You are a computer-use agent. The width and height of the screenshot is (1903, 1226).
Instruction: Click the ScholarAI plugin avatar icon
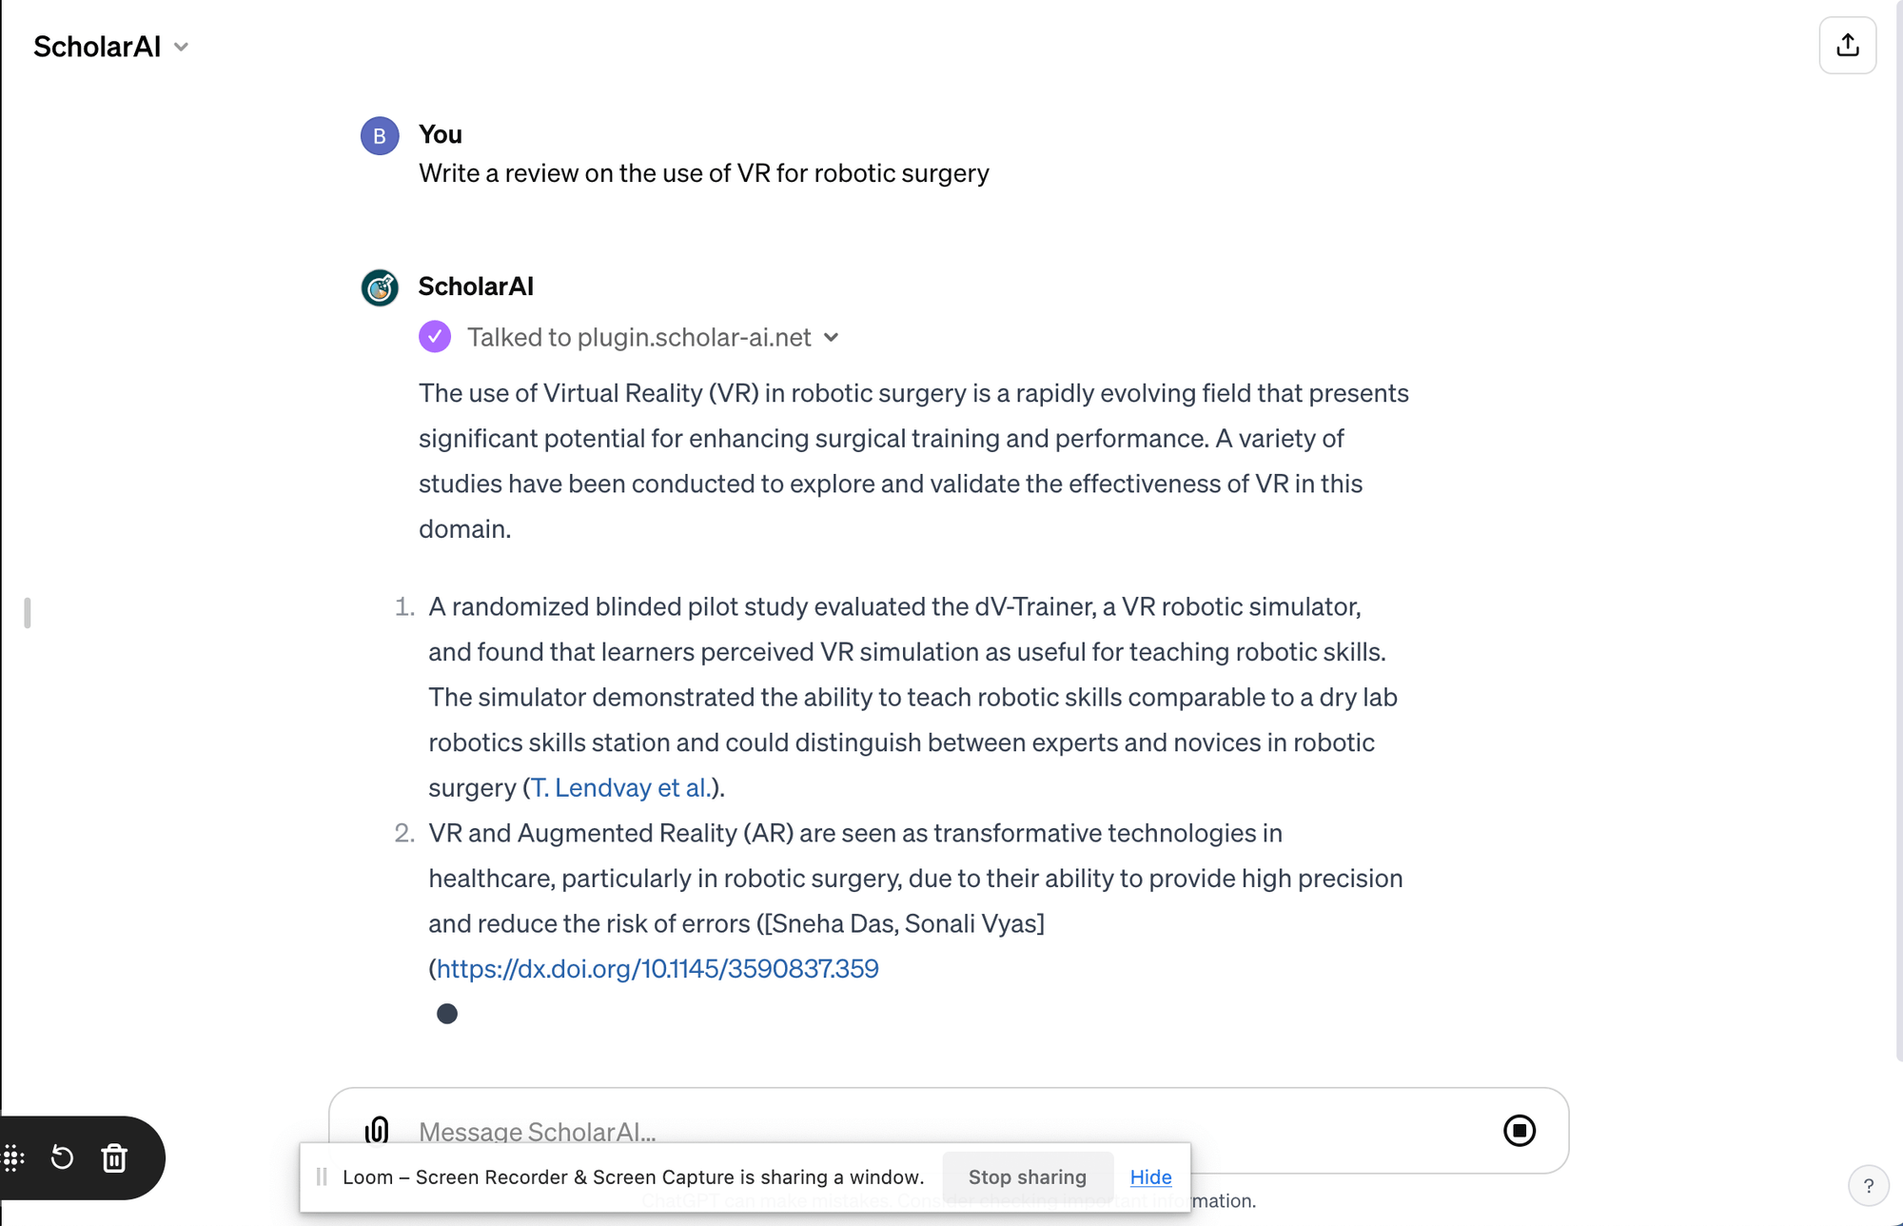click(379, 287)
